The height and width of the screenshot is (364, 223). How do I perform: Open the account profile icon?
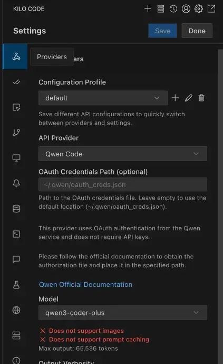(186, 9)
